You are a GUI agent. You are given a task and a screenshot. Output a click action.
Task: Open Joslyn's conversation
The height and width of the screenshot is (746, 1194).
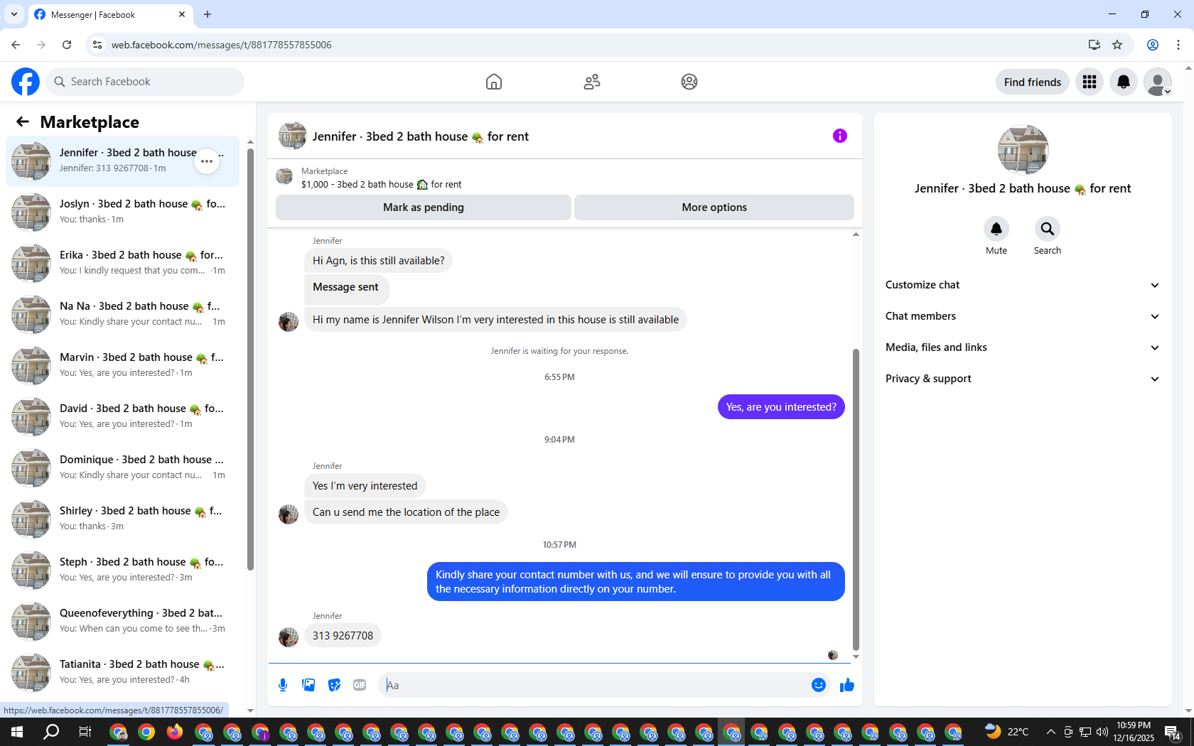[122, 212]
